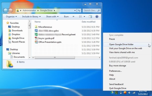
Task: Open the Share with dropdown
Action: pos(52,17)
